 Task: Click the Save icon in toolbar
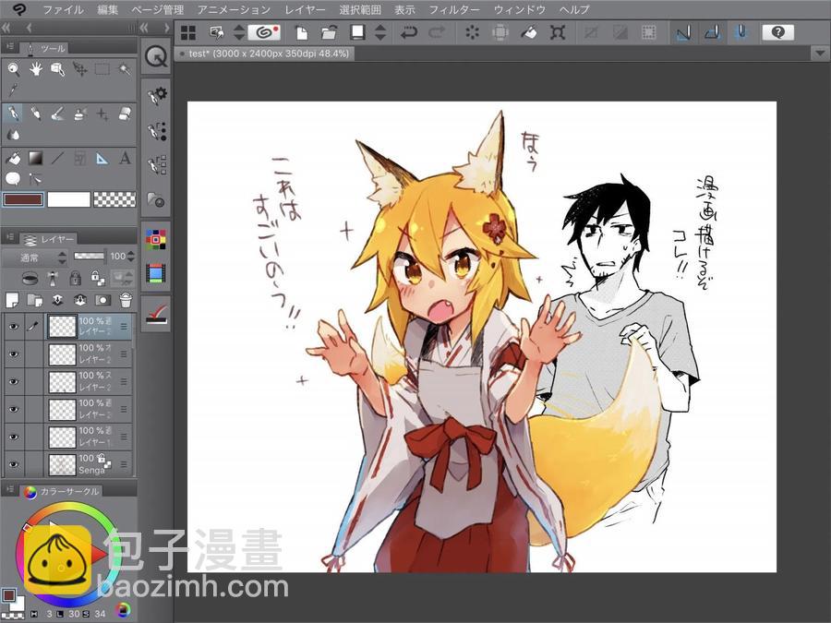click(x=357, y=33)
